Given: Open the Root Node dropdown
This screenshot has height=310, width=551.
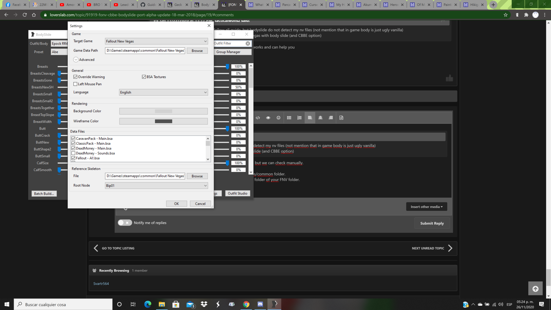Looking at the screenshot, I should [x=156, y=186].
